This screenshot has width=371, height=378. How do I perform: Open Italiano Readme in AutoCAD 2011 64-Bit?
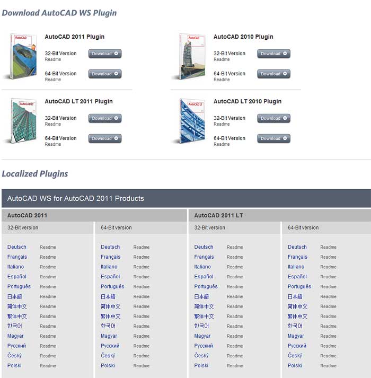pos(142,267)
